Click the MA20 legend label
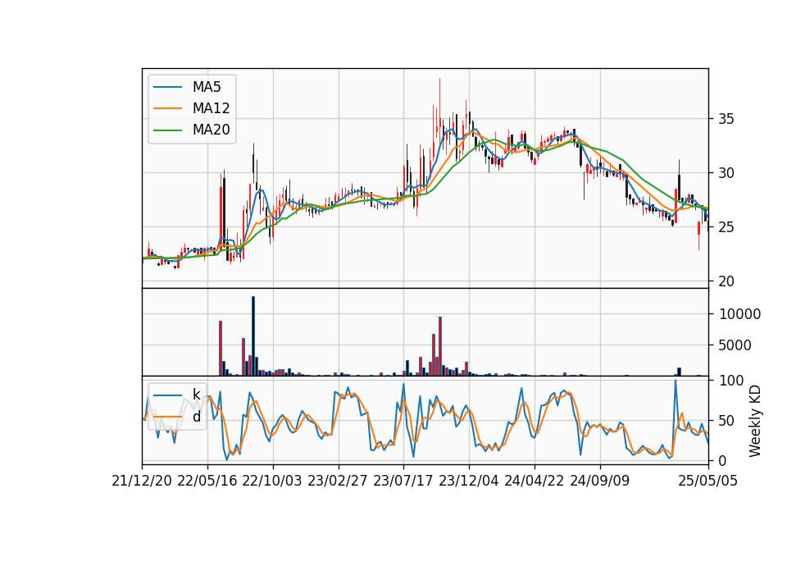 (x=211, y=130)
